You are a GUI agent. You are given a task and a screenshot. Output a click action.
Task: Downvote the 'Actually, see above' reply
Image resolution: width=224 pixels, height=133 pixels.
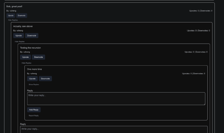click(32, 35)
